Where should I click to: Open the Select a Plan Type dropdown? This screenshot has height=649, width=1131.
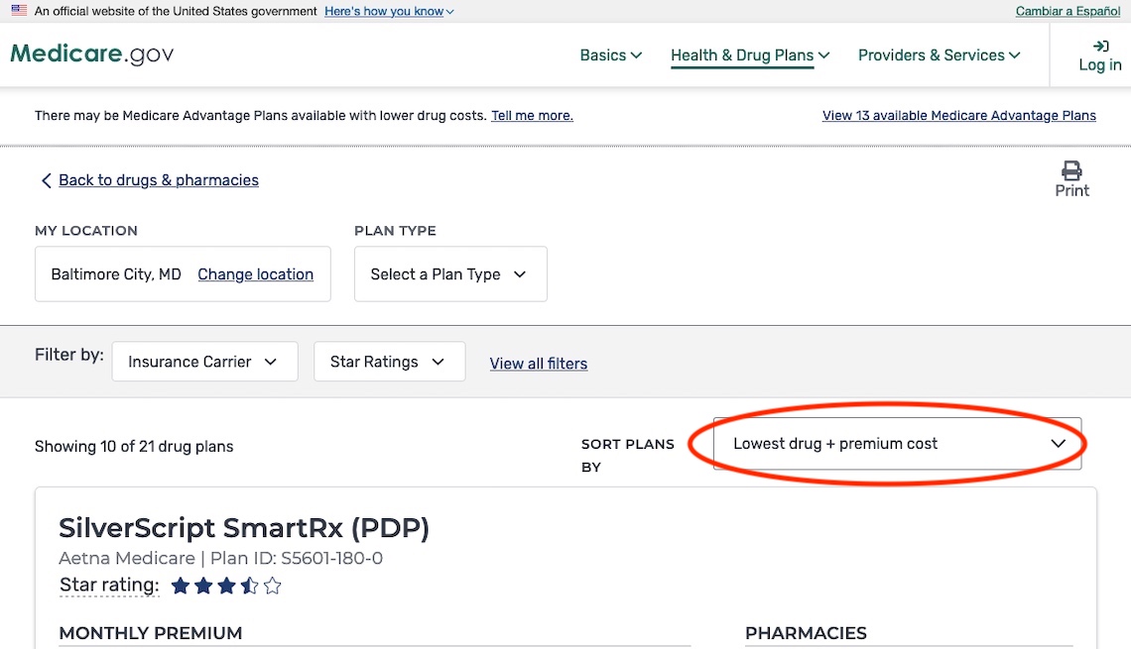click(x=449, y=273)
